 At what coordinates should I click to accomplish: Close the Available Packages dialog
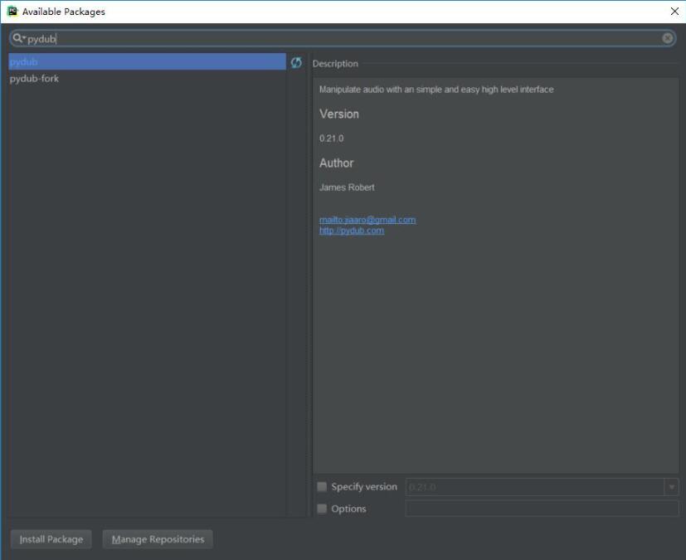[674, 12]
